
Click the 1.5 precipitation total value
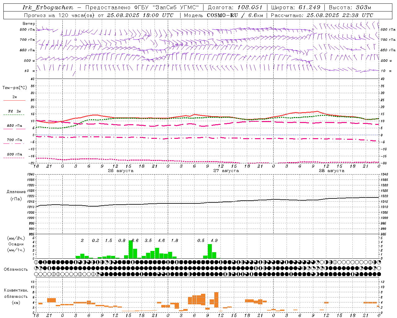click(109, 240)
